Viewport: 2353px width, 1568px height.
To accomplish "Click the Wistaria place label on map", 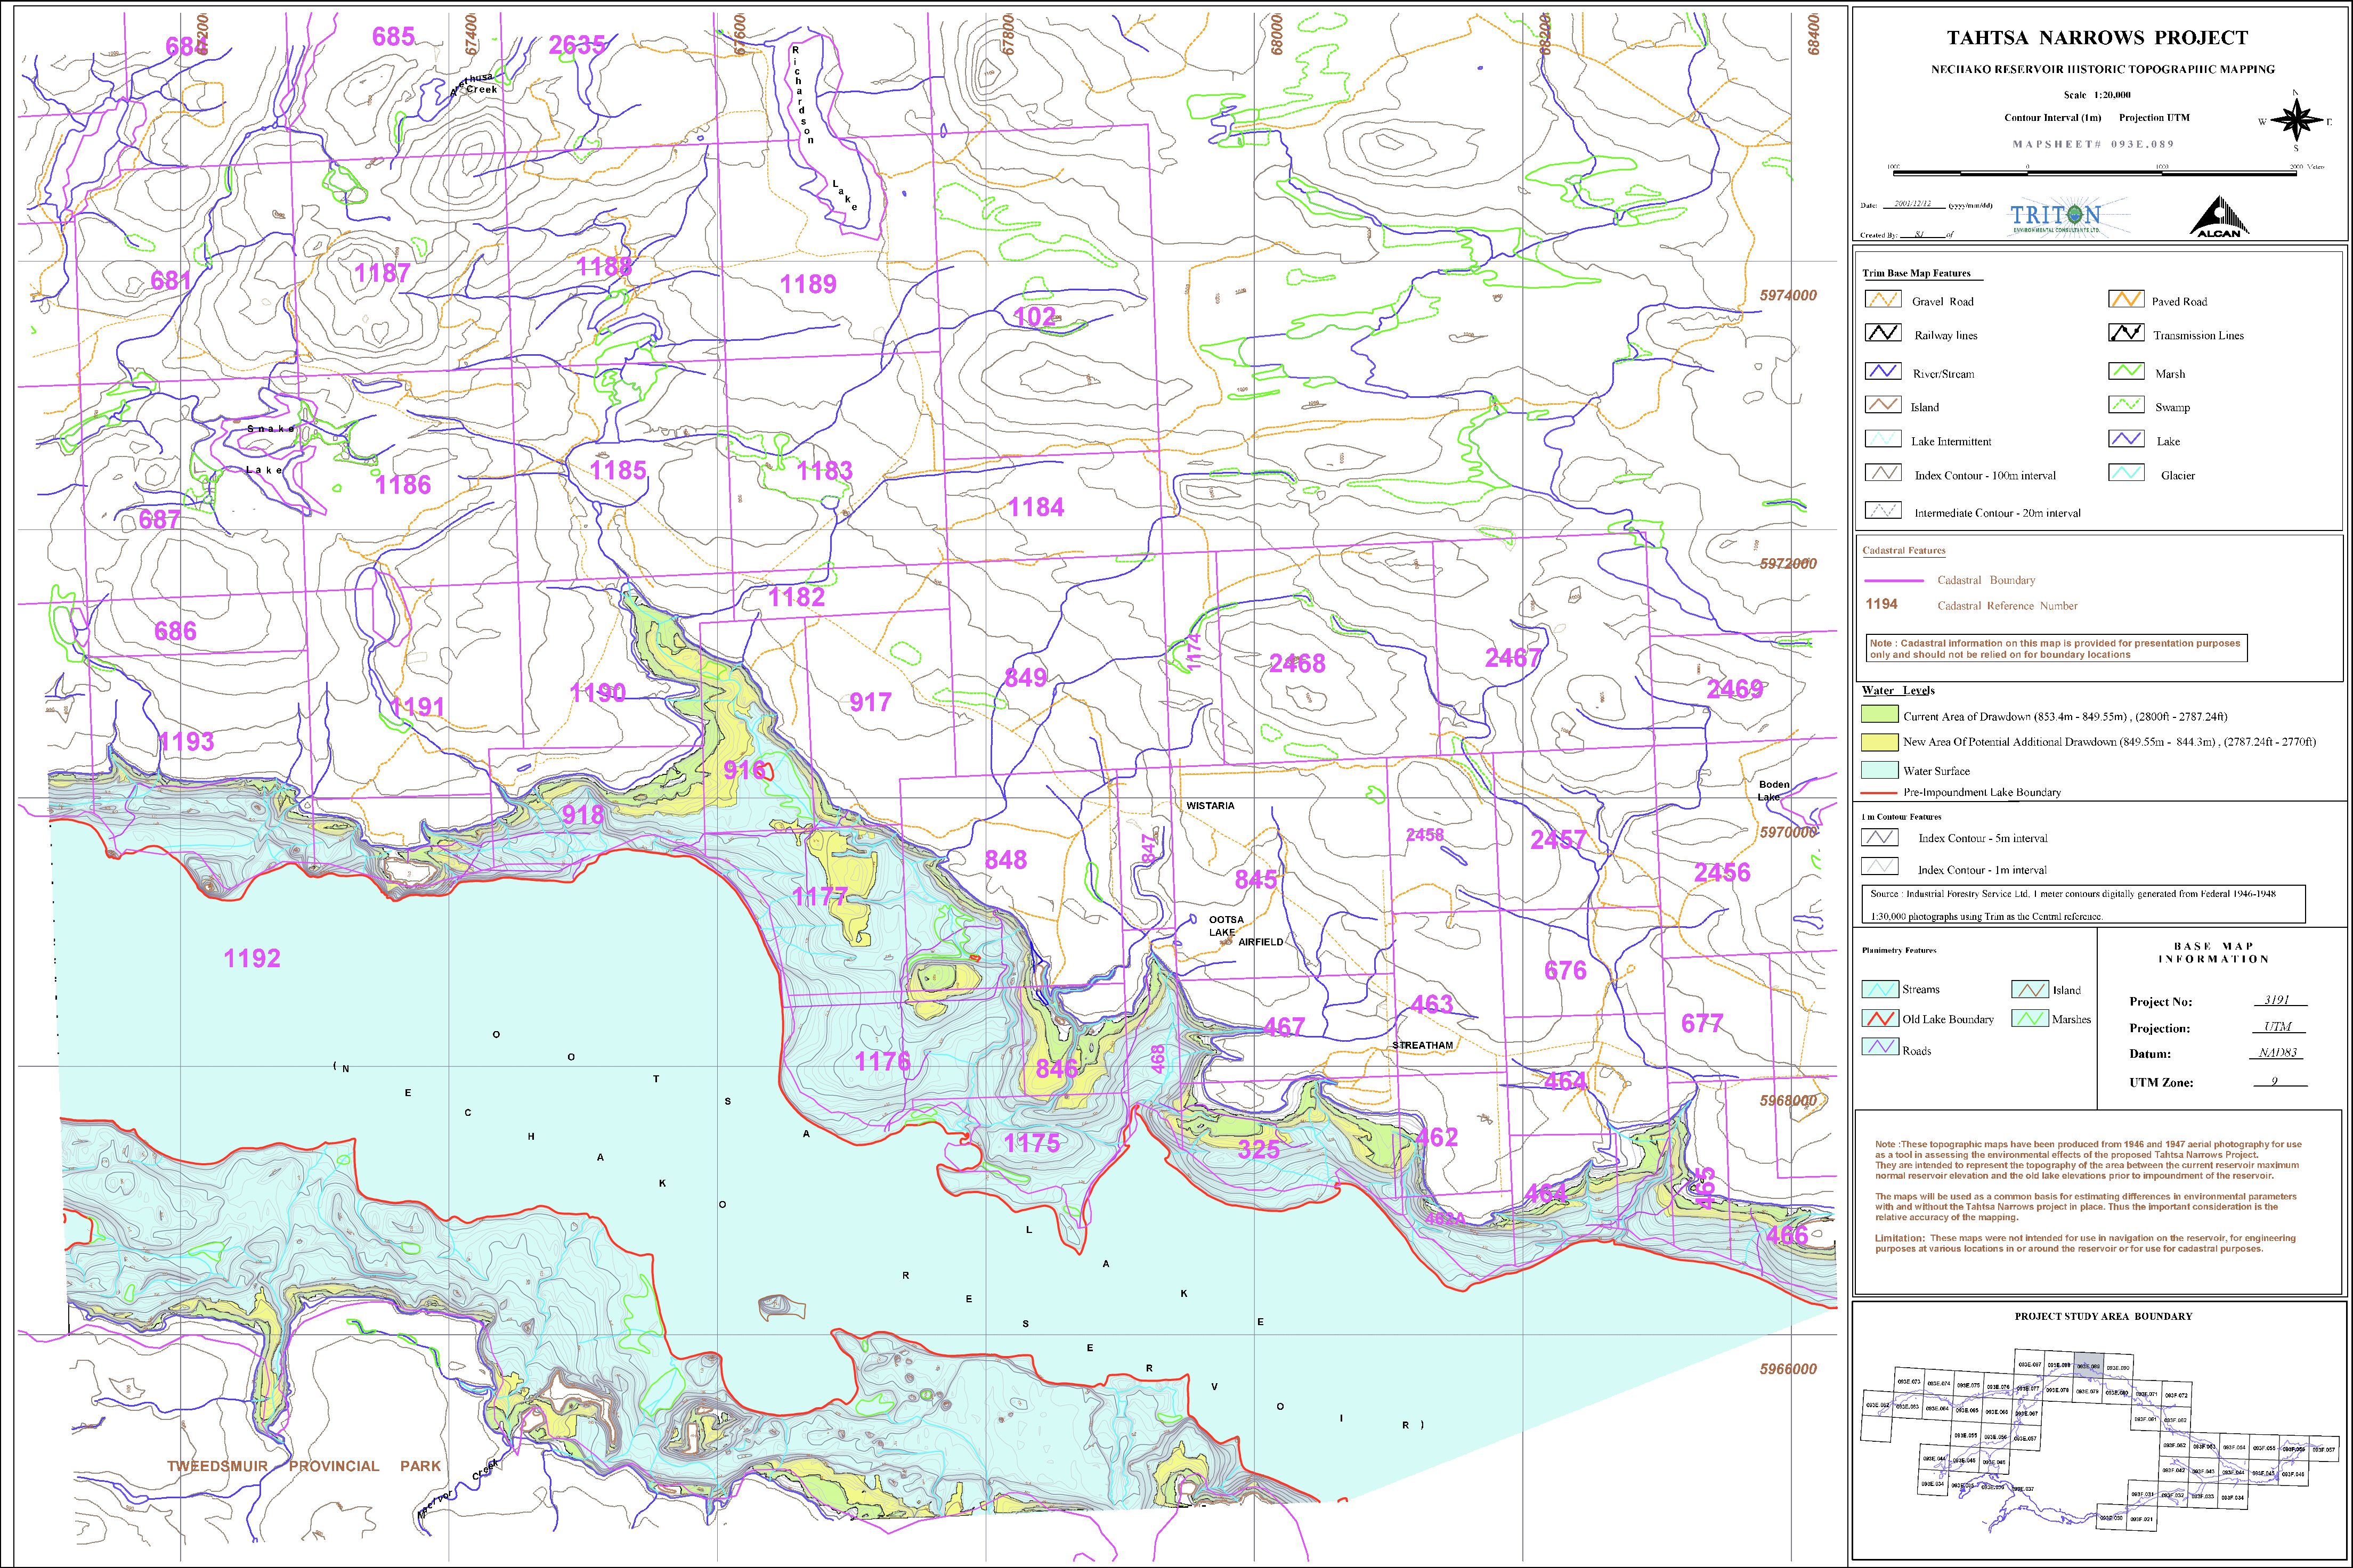I will click(x=1210, y=805).
